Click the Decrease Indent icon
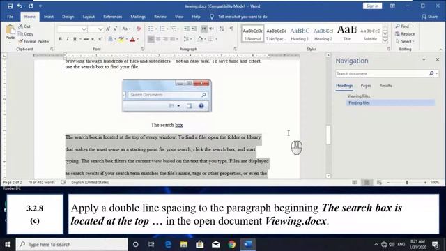This screenshot has height=251, width=446. click(187, 29)
